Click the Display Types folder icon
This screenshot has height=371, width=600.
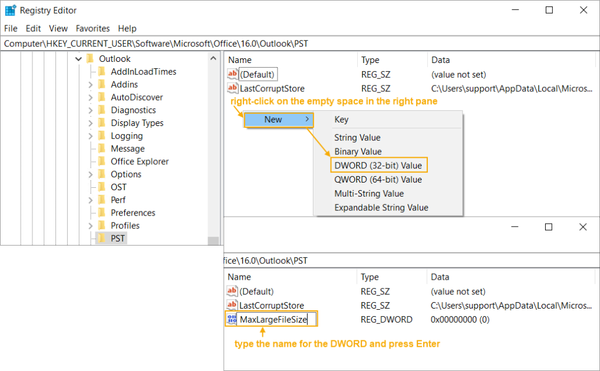coord(102,122)
